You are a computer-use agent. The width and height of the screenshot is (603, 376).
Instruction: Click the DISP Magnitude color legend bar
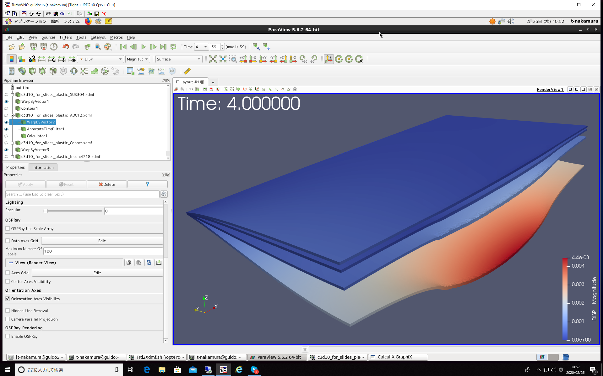(x=565, y=299)
